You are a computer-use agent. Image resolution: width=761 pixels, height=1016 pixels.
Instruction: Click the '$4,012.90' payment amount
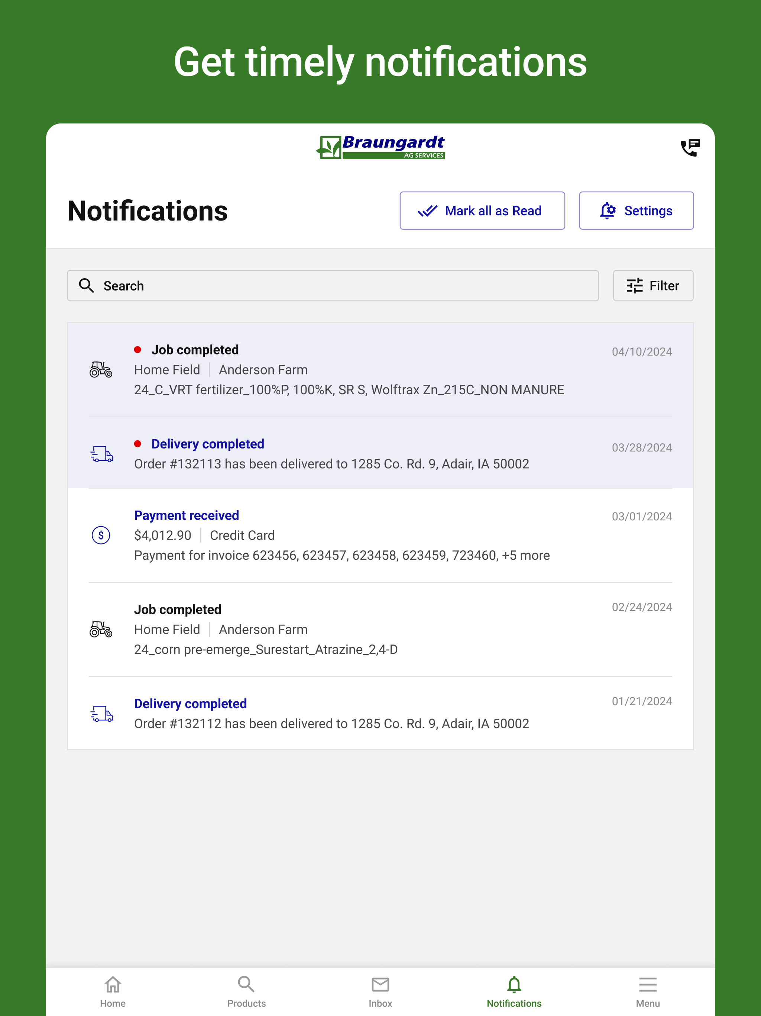(162, 536)
